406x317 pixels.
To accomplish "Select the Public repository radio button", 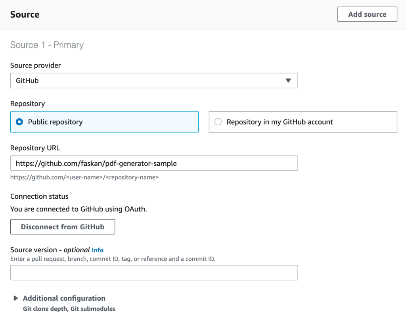I will [19, 122].
